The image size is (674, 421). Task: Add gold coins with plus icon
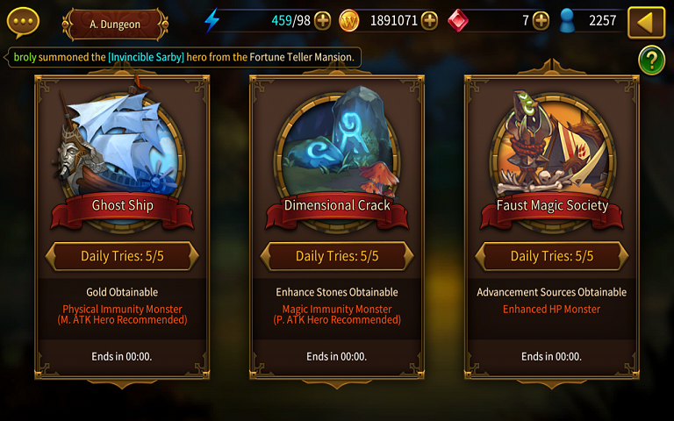click(x=429, y=21)
